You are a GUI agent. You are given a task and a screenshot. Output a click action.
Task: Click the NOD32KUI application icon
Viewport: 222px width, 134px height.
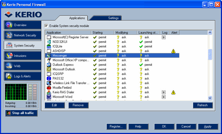(x=49, y=42)
